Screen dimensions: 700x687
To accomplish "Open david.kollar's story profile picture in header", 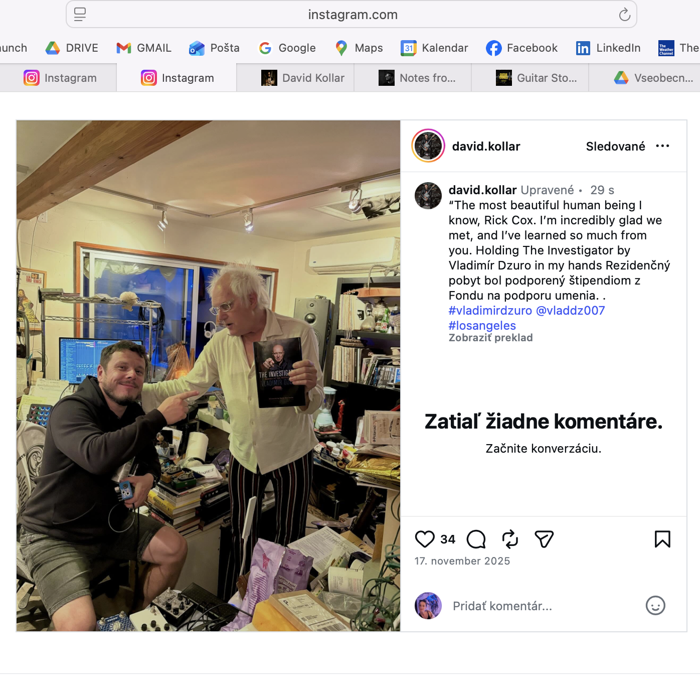I will click(428, 146).
